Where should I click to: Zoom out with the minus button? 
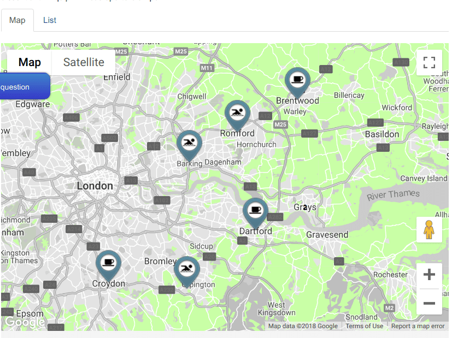pyautogui.click(x=429, y=303)
